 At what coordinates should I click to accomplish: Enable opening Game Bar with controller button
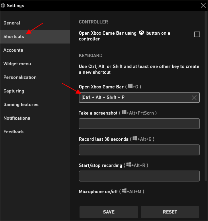[197, 34]
